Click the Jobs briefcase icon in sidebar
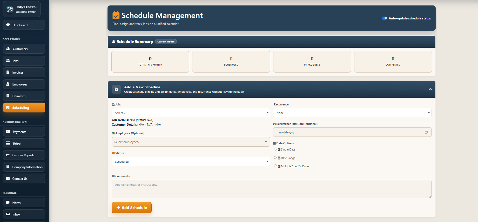This screenshot has height=222, width=478. coord(8,61)
